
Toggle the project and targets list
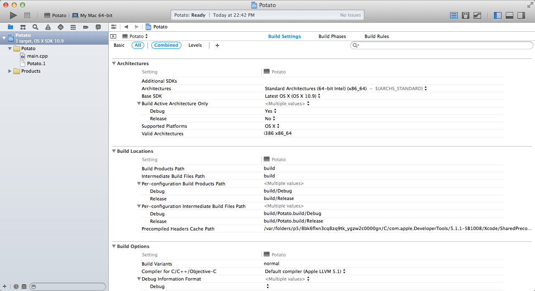click(x=113, y=36)
